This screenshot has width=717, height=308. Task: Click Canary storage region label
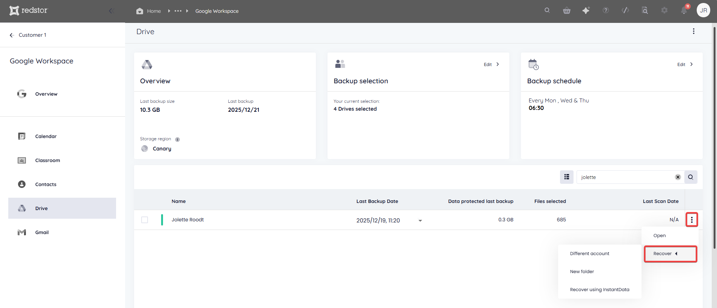pyautogui.click(x=162, y=149)
